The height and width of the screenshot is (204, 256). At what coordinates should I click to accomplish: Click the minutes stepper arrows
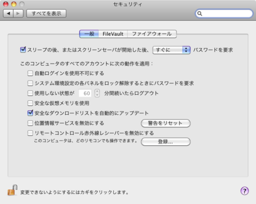click(x=97, y=93)
